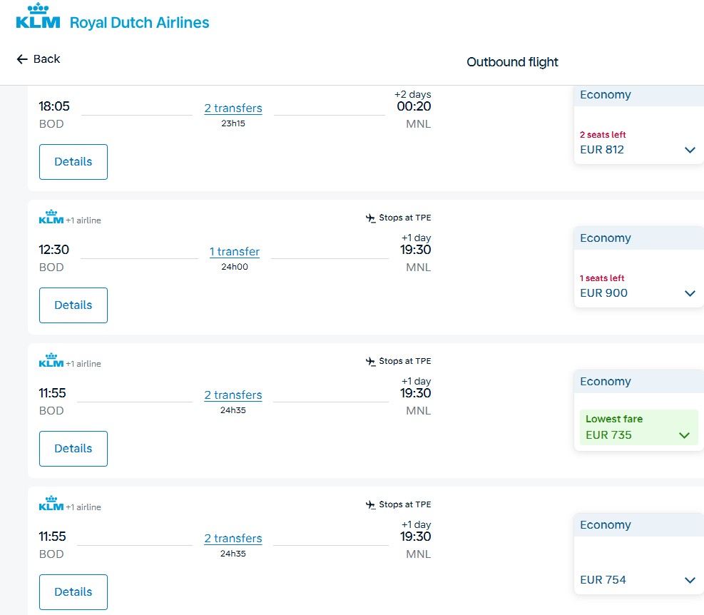Expand the EUR 754 Economy fare

point(689,580)
